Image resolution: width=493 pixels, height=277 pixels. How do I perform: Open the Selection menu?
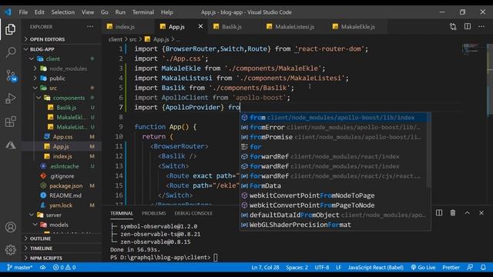63,12
